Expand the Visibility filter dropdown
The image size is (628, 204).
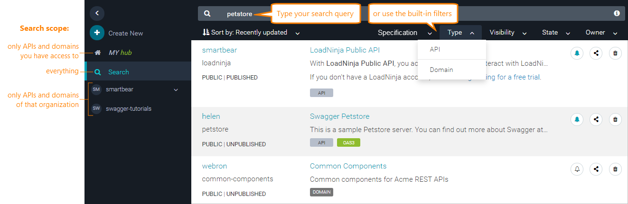tap(508, 33)
